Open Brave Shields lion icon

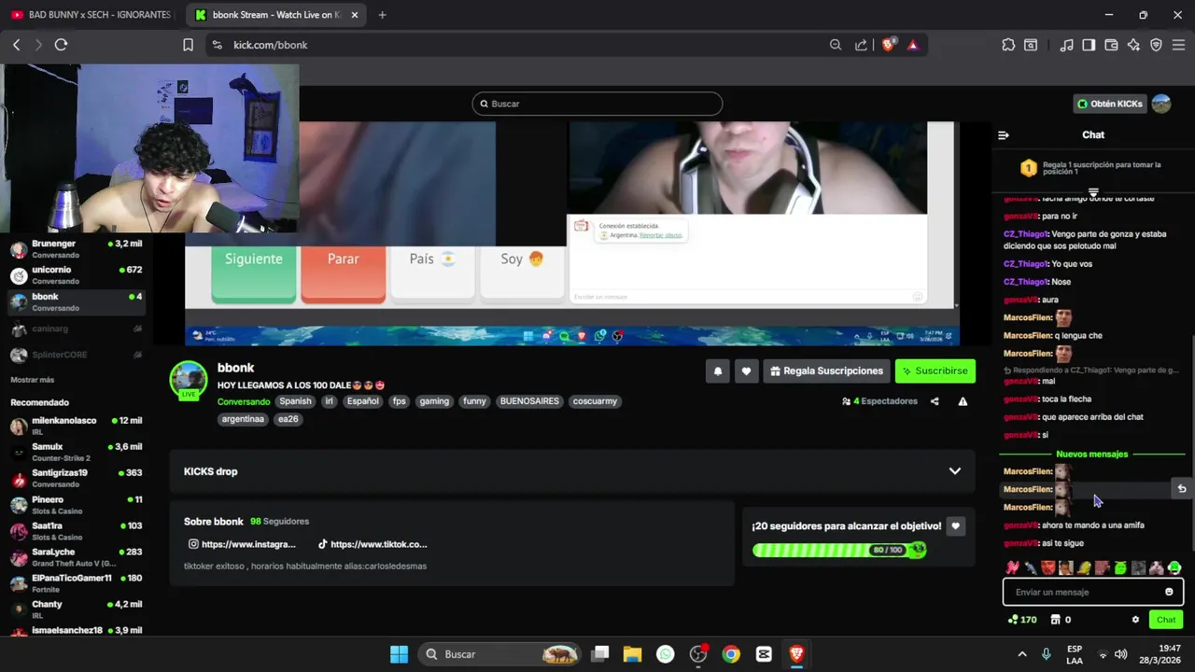(888, 45)
